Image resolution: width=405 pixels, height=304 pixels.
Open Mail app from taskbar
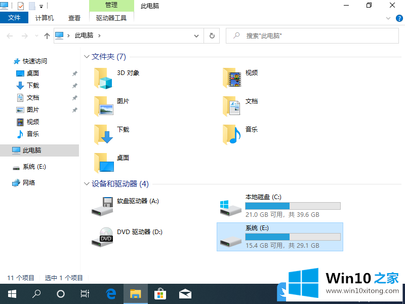pos(185,294)
